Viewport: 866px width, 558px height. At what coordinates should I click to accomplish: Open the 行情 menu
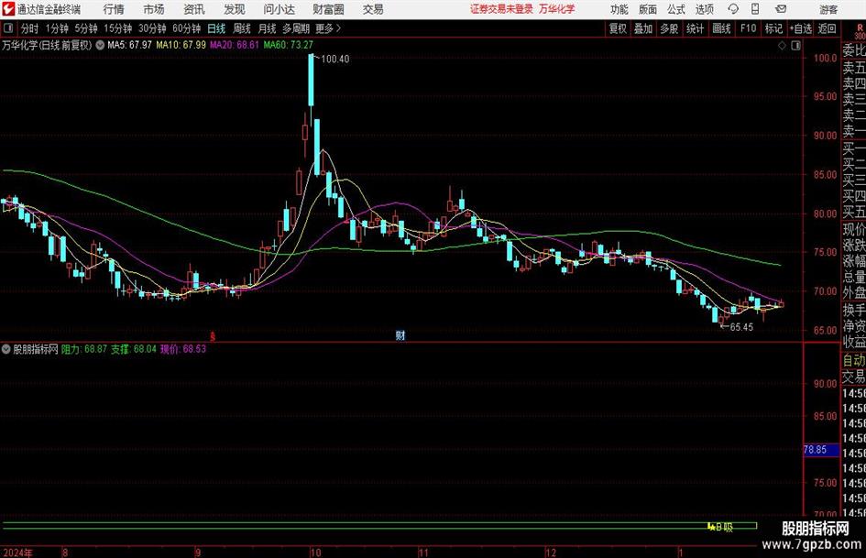tap(114, 9)
